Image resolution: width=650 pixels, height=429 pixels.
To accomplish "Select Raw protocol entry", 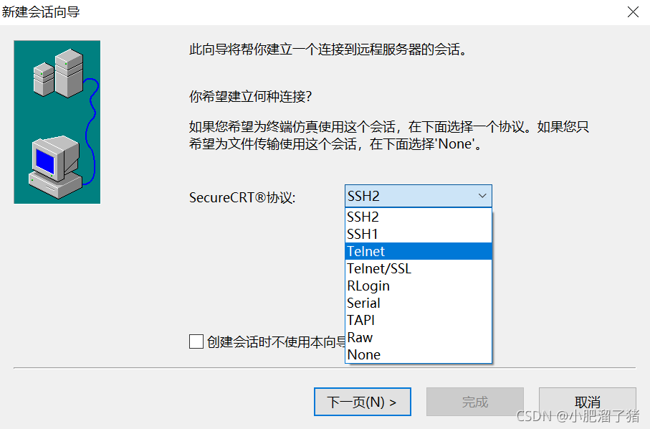I will (419, 337).
